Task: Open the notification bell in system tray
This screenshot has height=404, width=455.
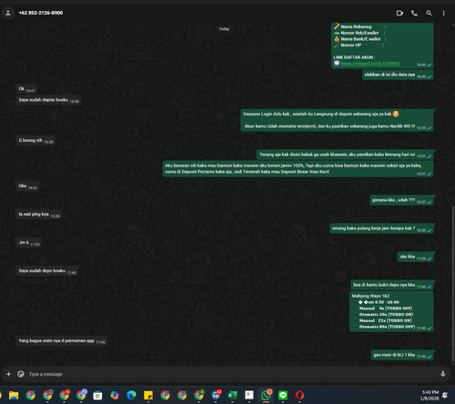Action: click(445, 395)
